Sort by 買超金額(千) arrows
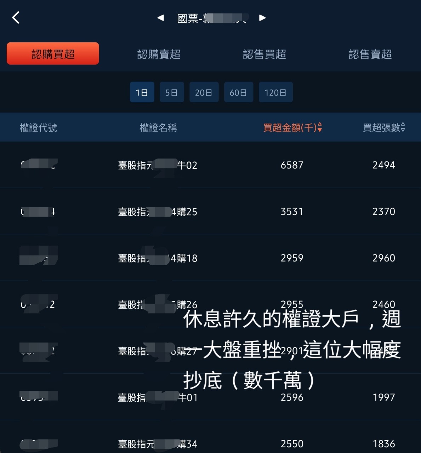This screenshot has width=421, height=453. click(320, 127)
